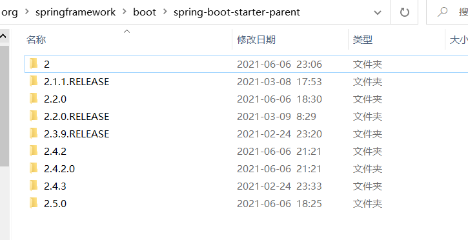Sort by the 修改日期 column header
The image size is (468, 240).
tap(256, 39)
